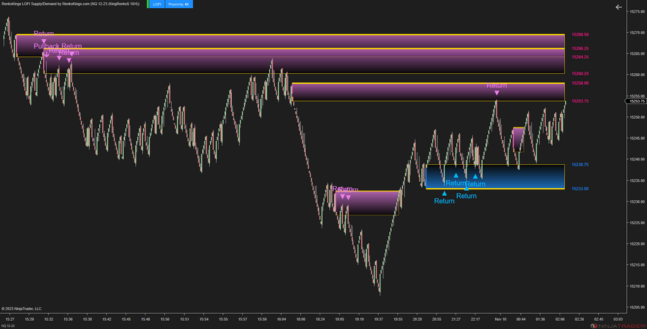Click the blue 15238.75 demand price label

pyautogui.click(x=580, y=165)
